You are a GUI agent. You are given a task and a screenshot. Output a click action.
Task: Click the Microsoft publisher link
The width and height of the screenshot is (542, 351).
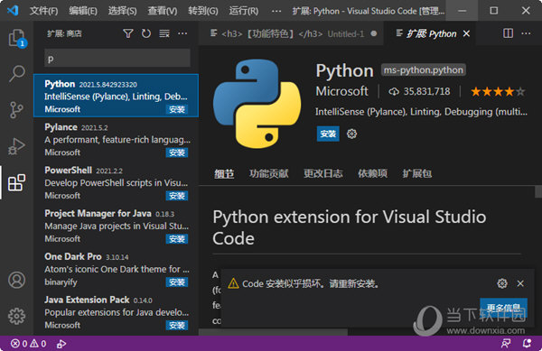pos(341,91)
